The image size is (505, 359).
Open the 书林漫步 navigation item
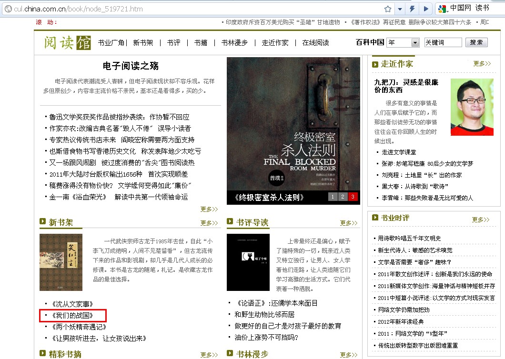(234, 42)
